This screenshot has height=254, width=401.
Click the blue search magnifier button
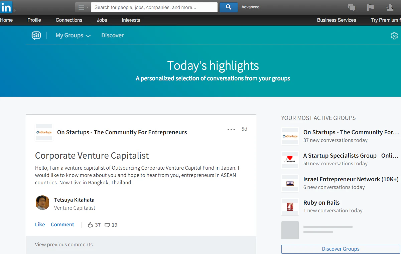tap(229, 7)
